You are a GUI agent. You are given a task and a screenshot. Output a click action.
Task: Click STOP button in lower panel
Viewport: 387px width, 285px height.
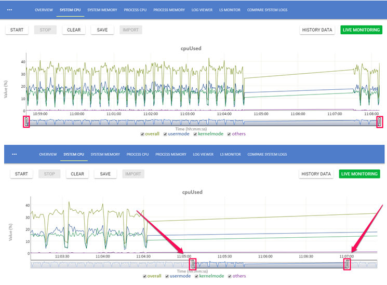tap(49, 174)
